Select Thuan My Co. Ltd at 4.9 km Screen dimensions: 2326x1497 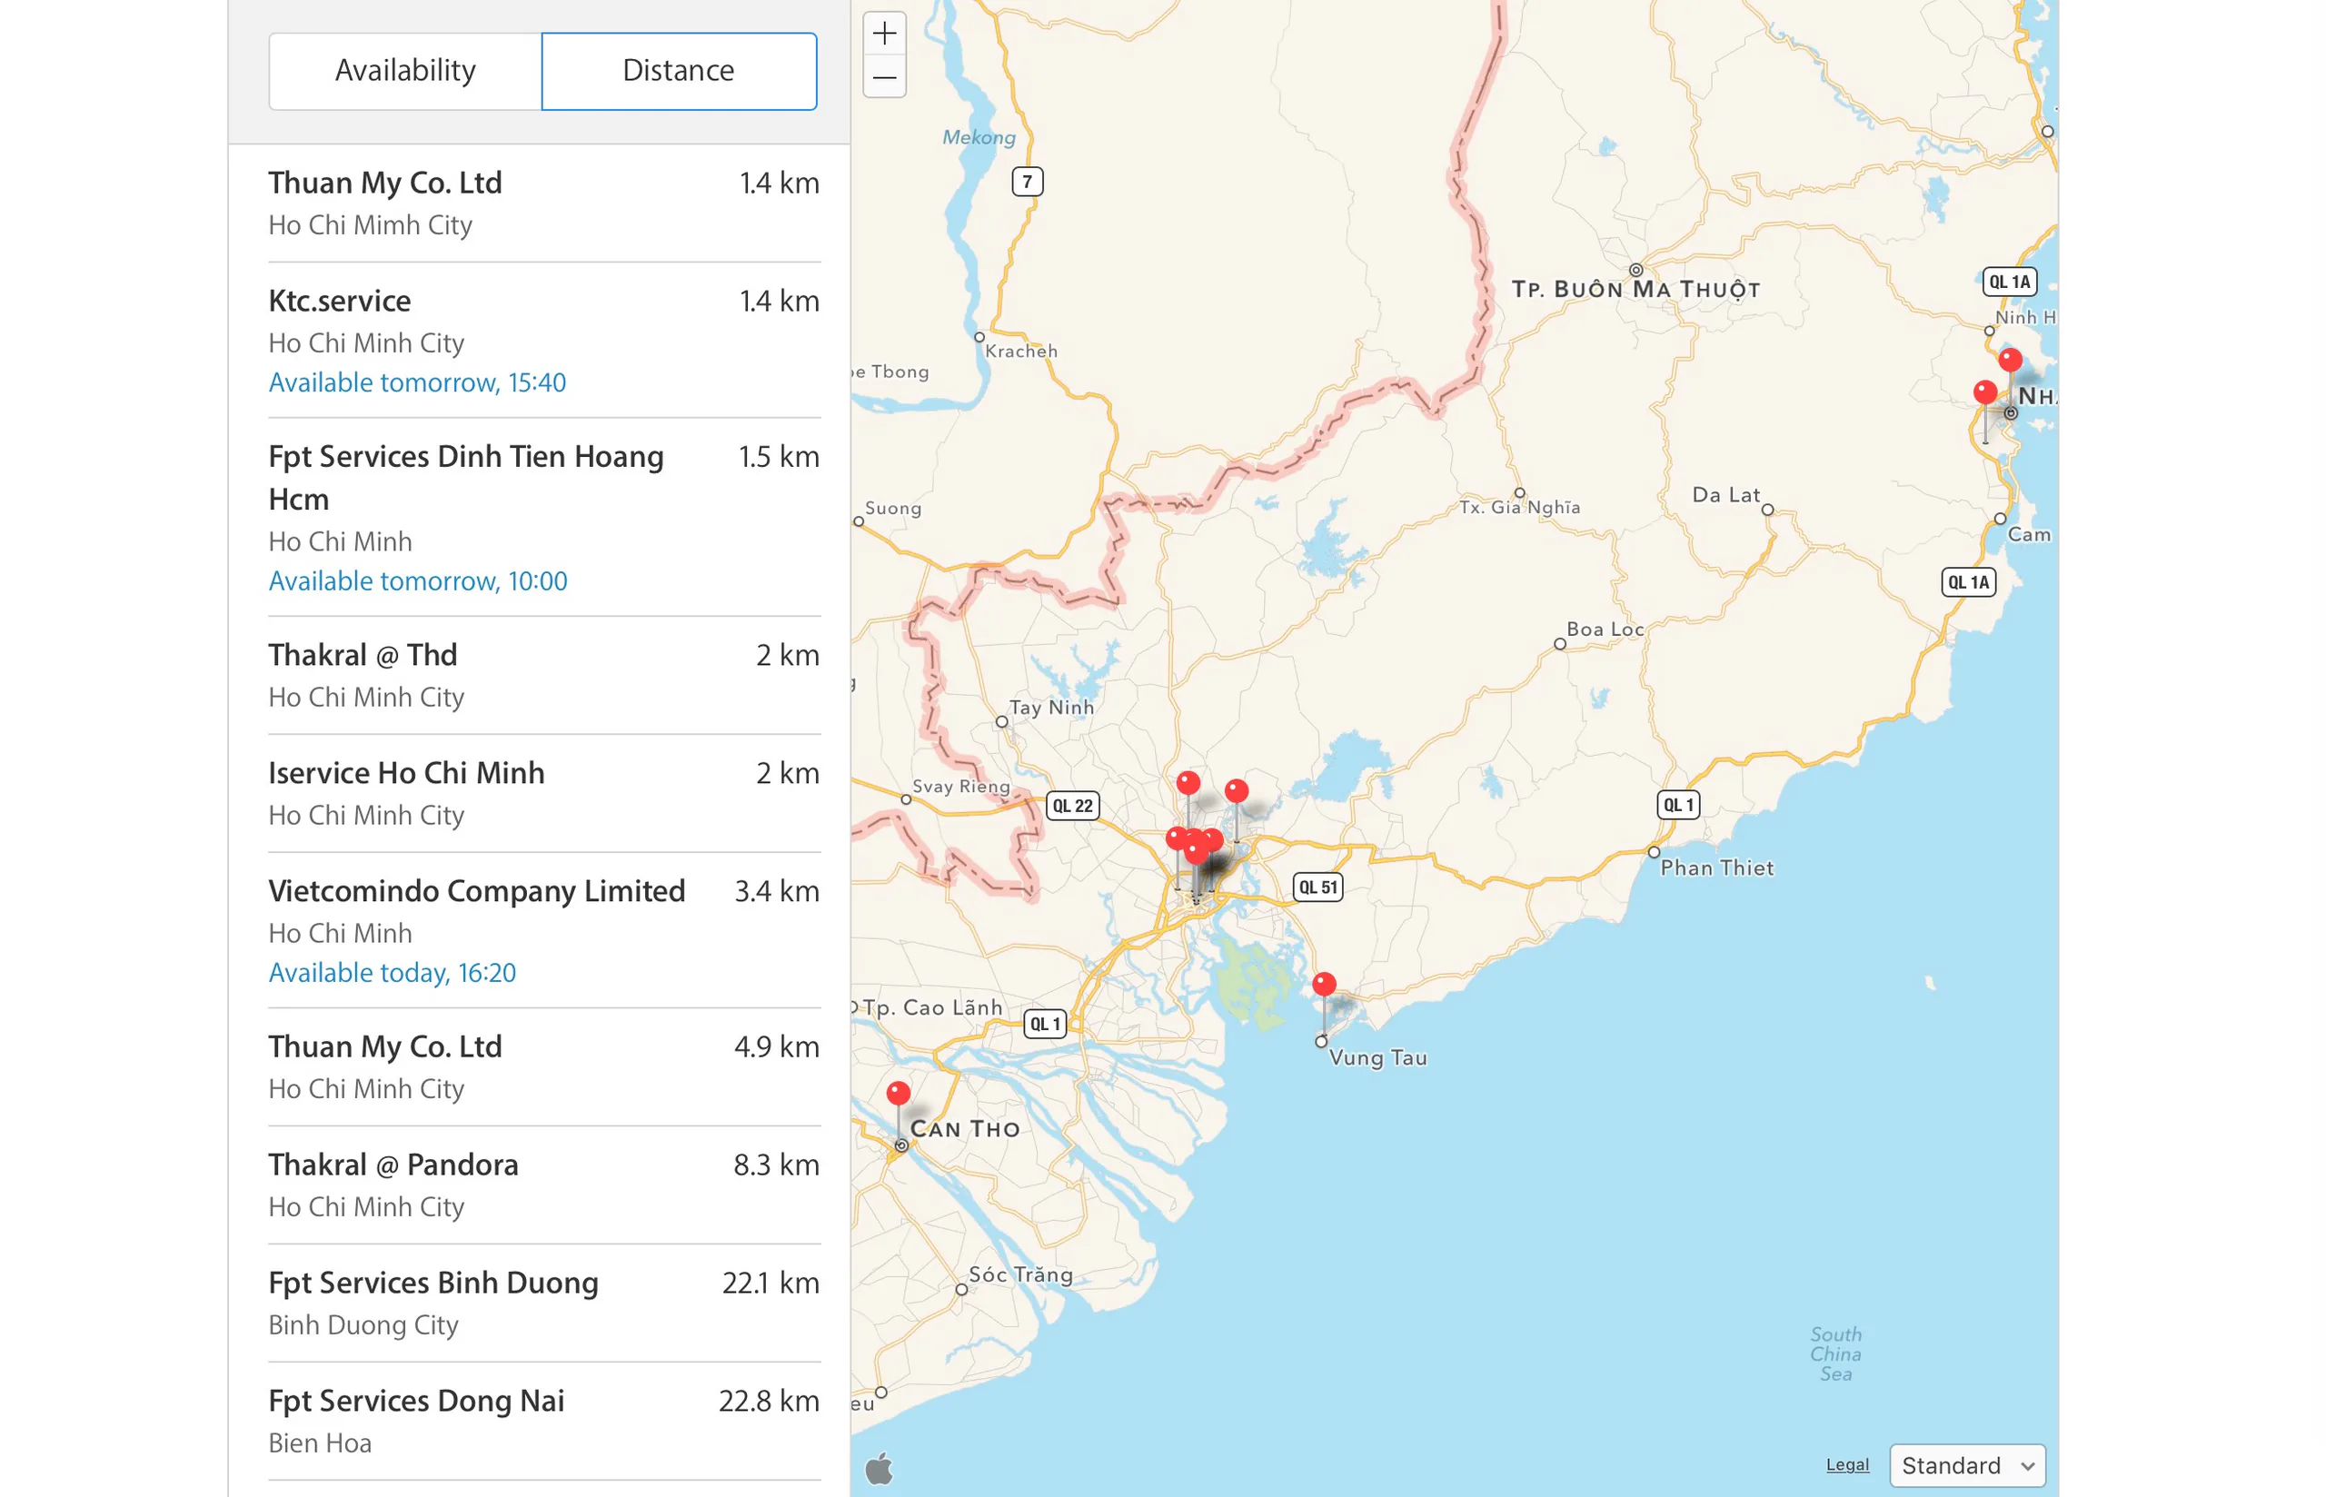(x=544, y=1067)
